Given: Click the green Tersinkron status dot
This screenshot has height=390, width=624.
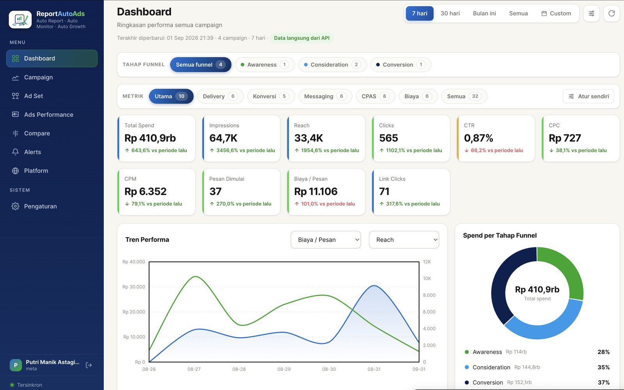Looking at the screenshot, I should point(12,385).
